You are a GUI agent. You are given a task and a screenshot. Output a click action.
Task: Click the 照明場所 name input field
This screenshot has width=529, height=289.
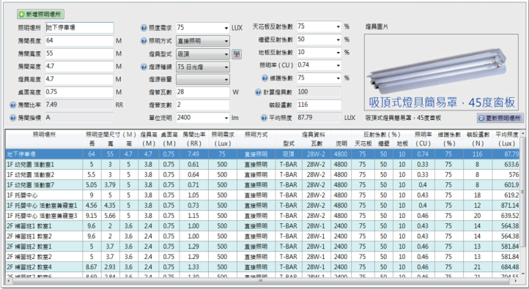79,28
